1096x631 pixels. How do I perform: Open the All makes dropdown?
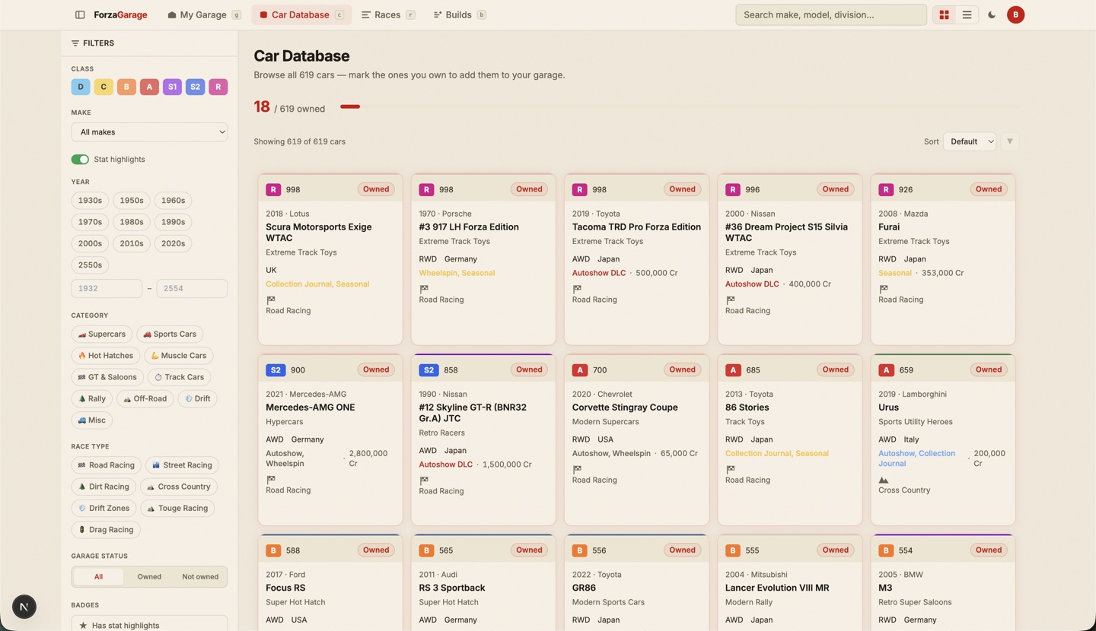tap(149, 132)
